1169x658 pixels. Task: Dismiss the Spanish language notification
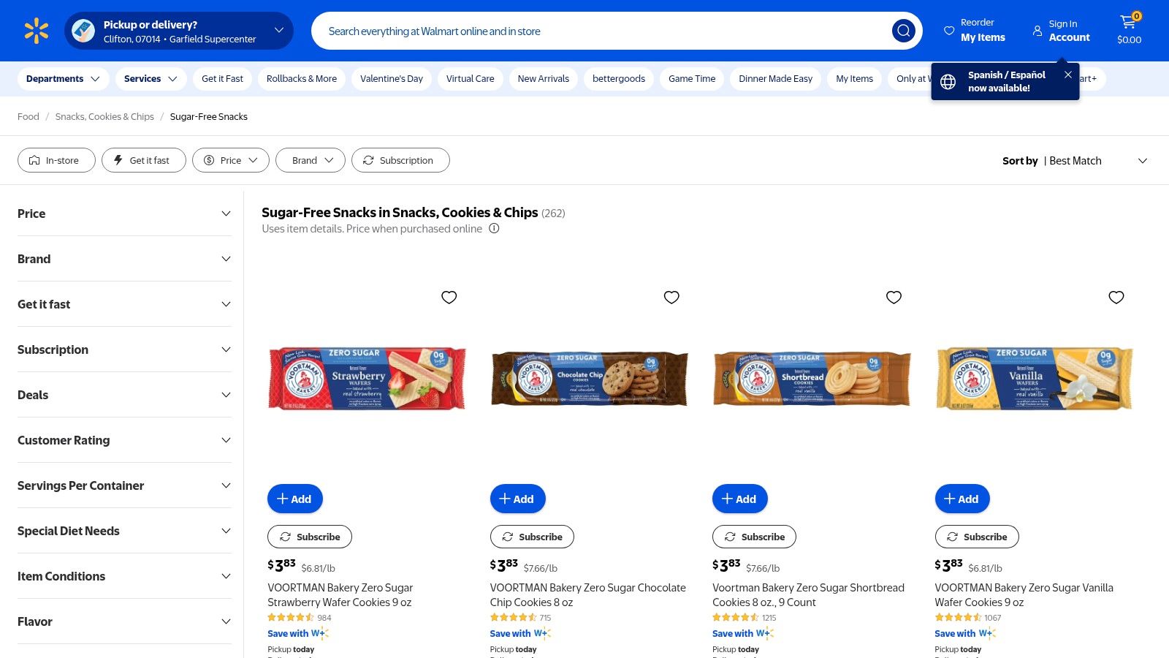point(1067,74)
